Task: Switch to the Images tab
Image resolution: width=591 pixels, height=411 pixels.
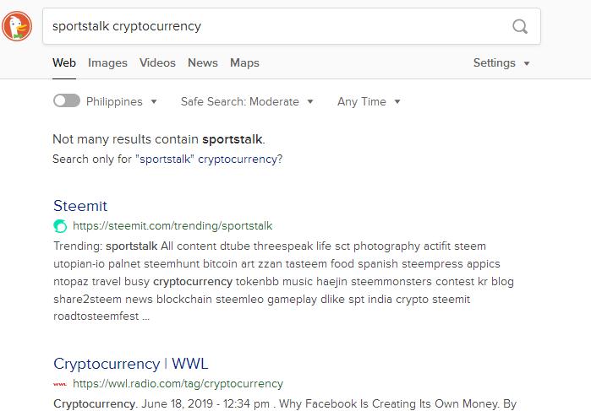Action: [x=107, y=62]
